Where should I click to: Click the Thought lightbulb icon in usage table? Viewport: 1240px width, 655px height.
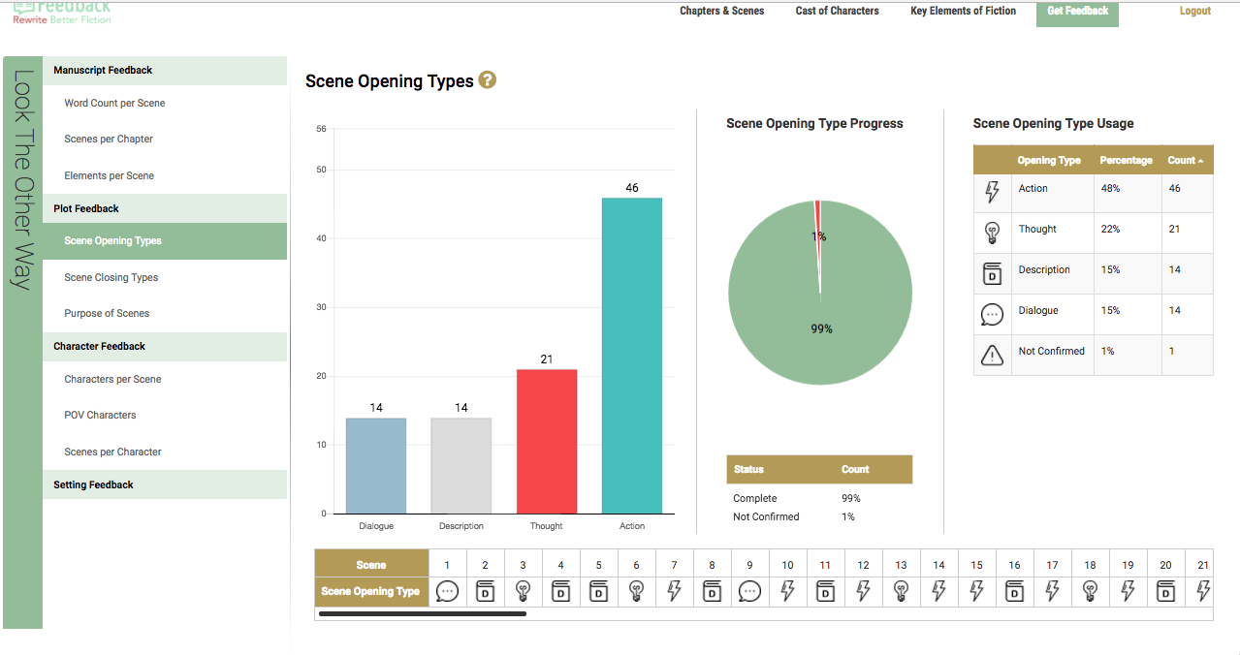992,233
